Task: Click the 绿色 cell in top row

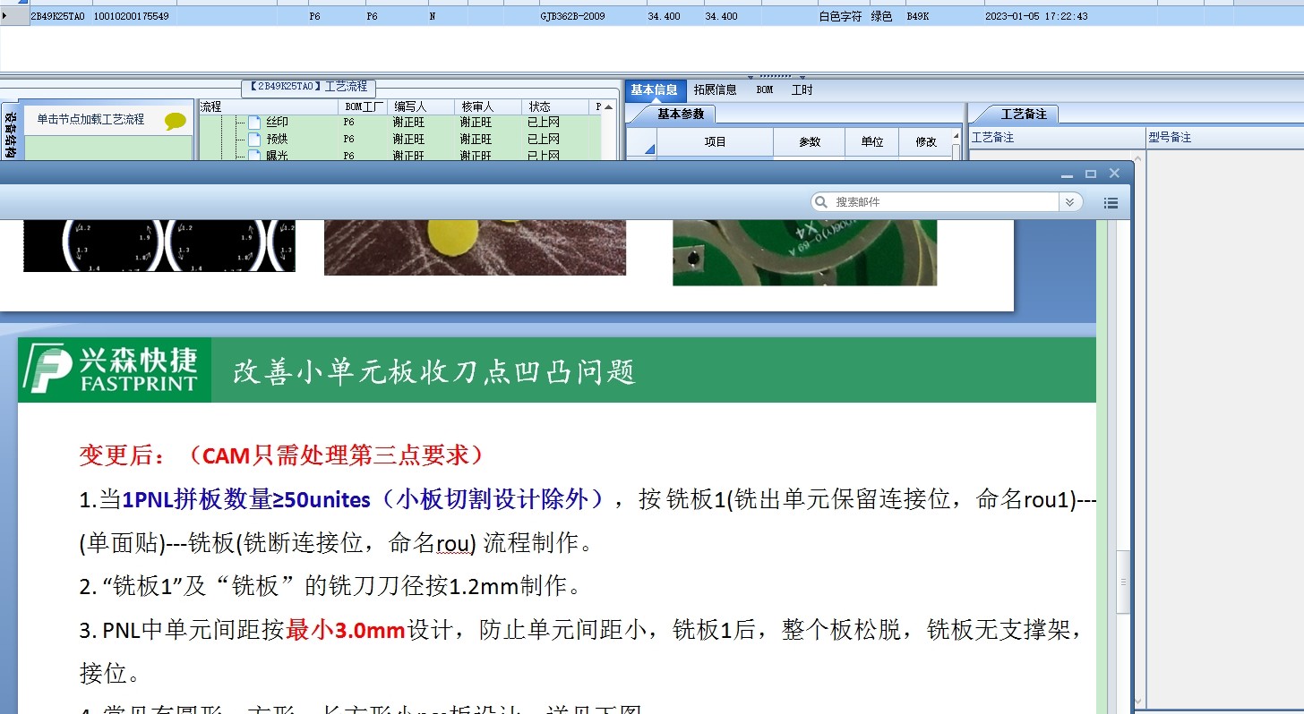Action: point(881,16)
